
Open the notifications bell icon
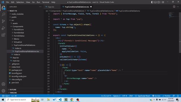[178, 96]
